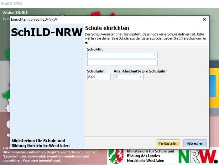Open the Schul-Nr. dropdown arrow
Screen dimensions: 219x165
154,55
